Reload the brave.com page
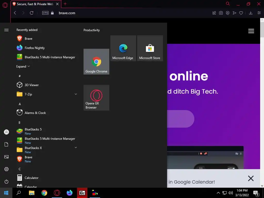 click(31, 13)
